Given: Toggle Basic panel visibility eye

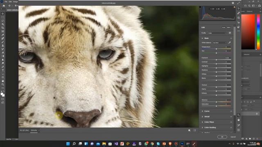Looking at the screenshot, I should click(231, 38).
